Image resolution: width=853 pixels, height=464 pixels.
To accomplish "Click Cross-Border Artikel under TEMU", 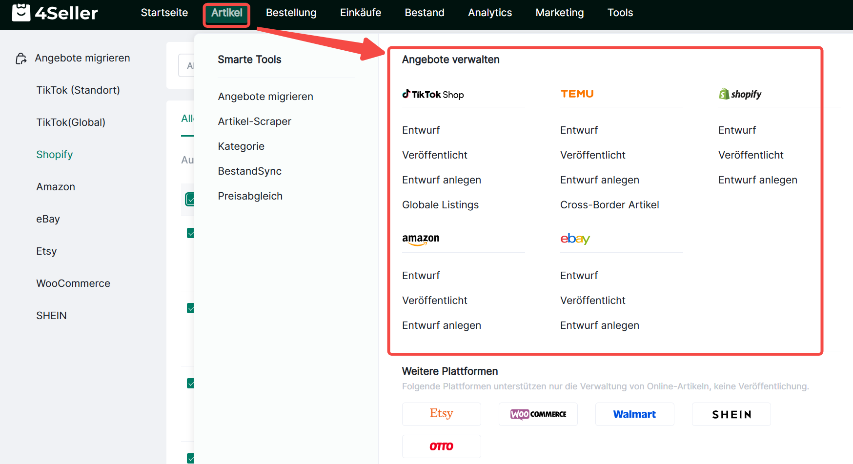I will pyautogui.click(x=609, y=205).
